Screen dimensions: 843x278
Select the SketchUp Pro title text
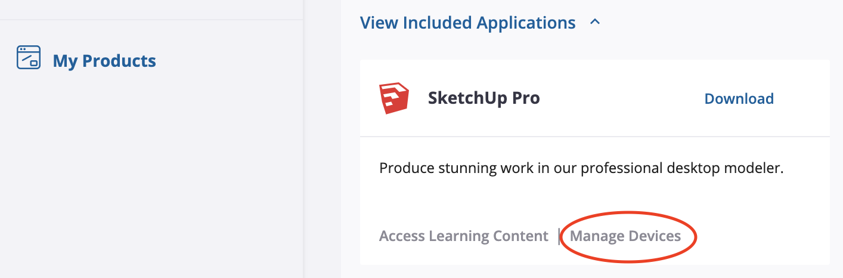click(484, 98)
